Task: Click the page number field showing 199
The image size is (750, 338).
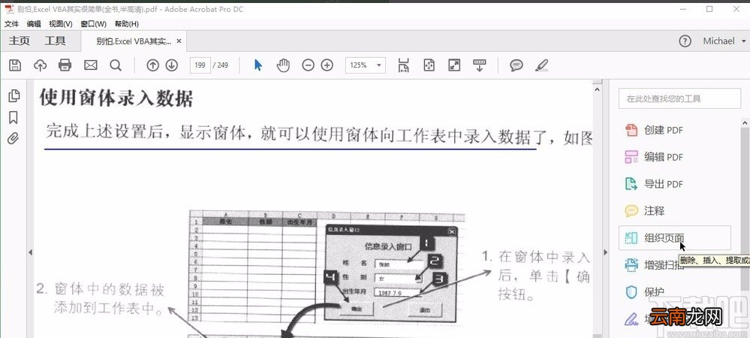Action: tap(200, 65)
